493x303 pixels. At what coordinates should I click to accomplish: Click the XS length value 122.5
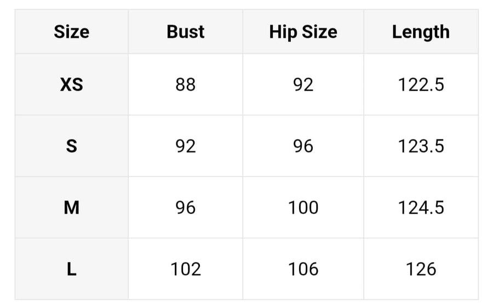tap(421, 84)
